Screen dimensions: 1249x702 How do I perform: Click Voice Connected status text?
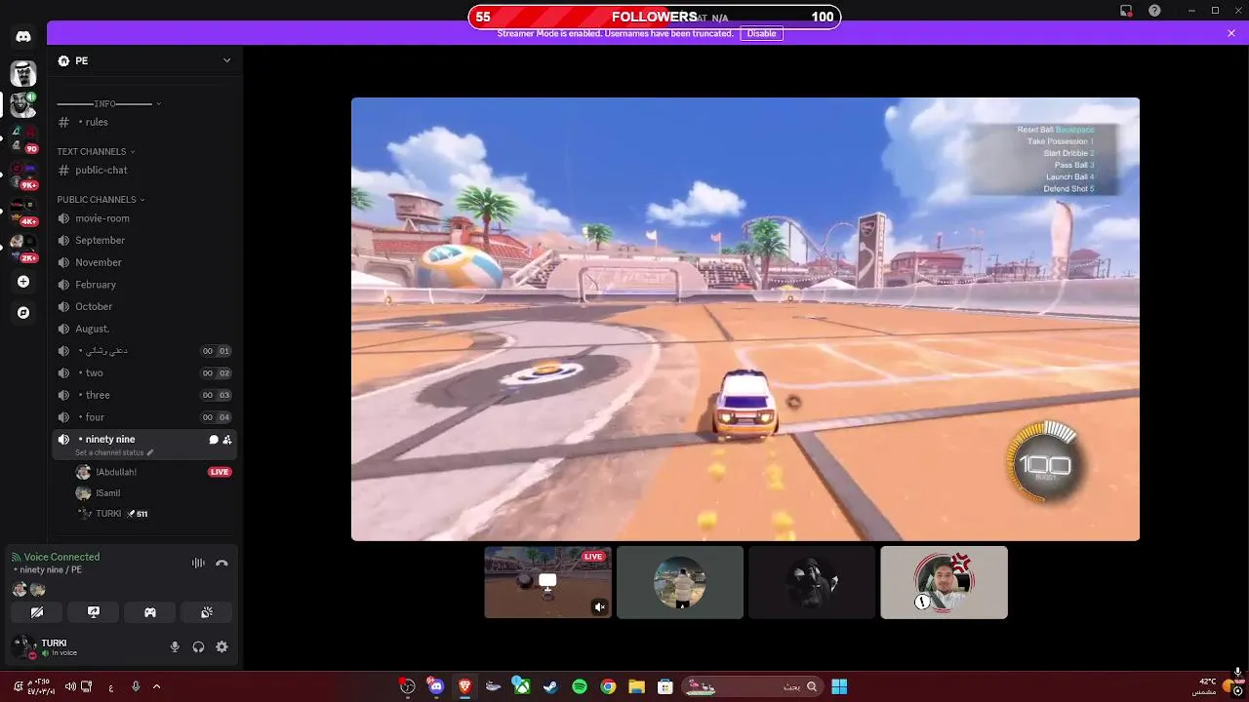click(61, 557)
